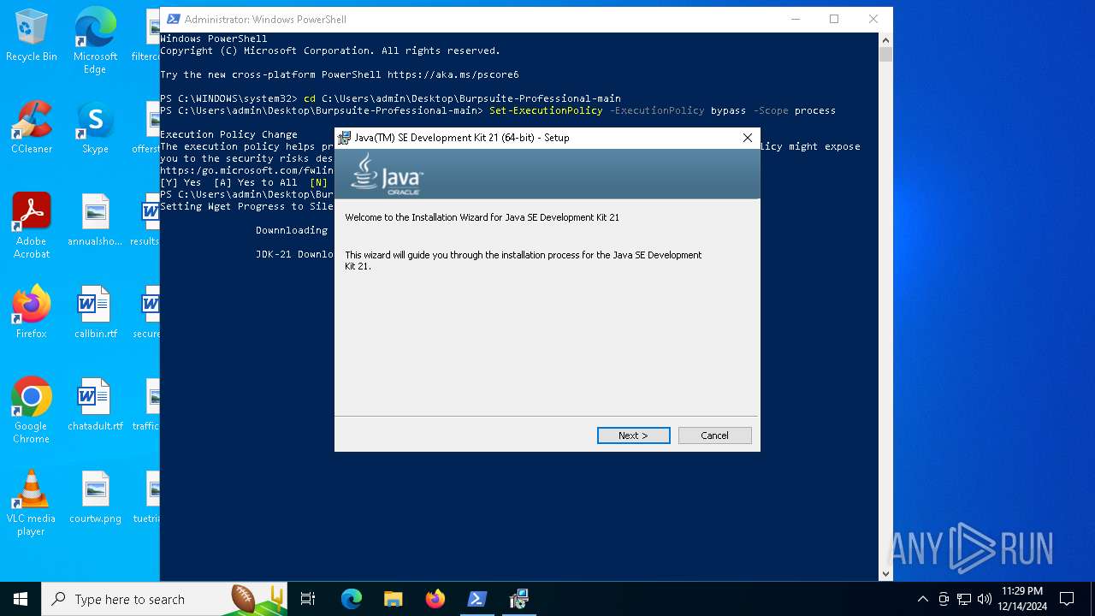Select the chatadult.rtf document
The image size is (1095, 616).
pos(95,405)
